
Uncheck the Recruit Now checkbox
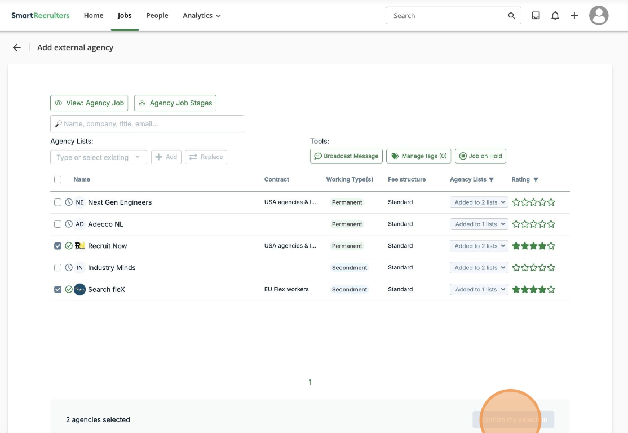[58, 246]
